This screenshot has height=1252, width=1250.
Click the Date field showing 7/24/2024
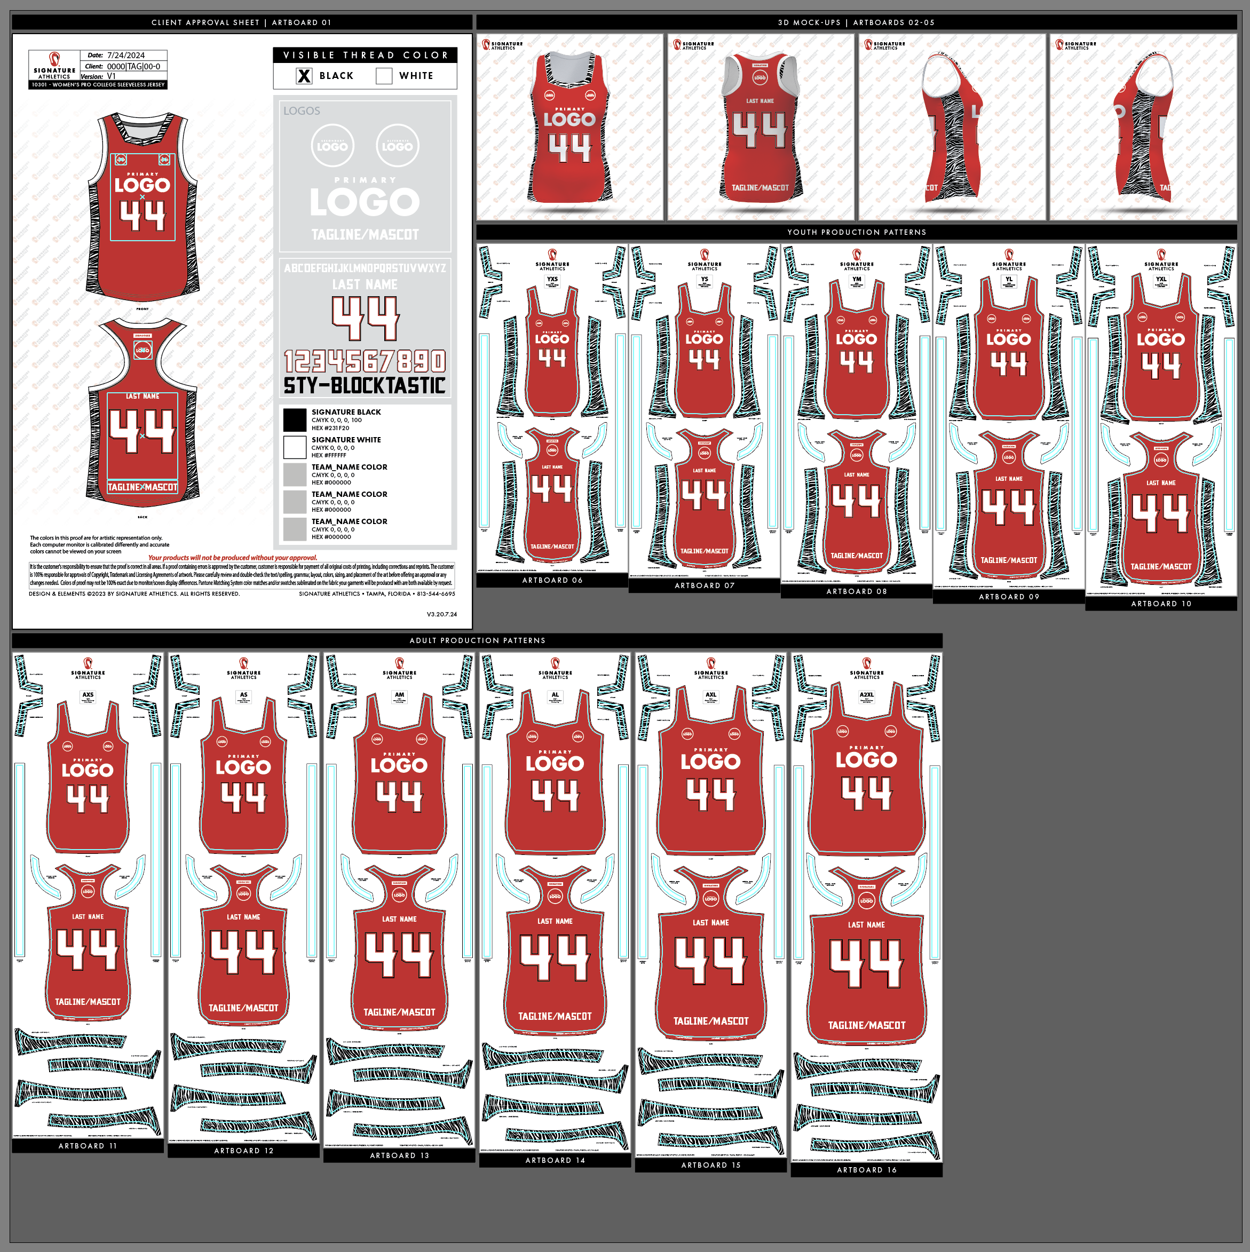126,55
